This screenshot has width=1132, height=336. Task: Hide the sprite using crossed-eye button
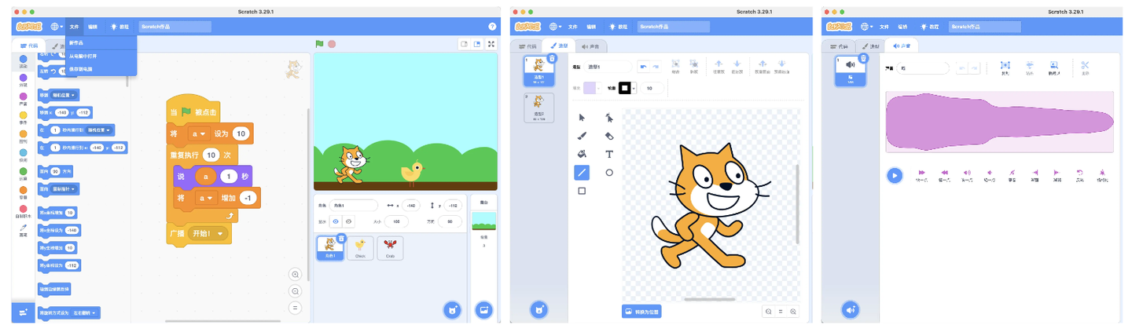(x=348, y=221)
